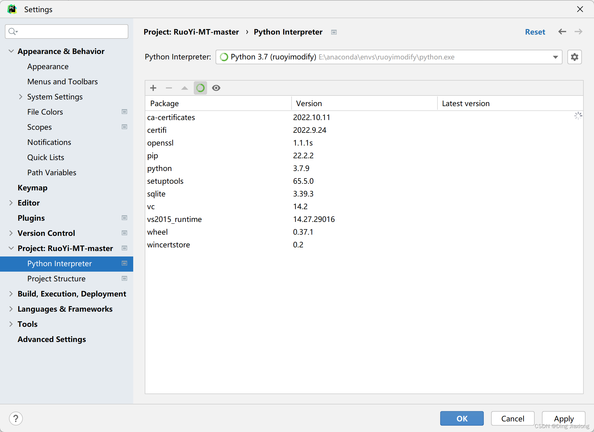594x432 pixels.
Task: Click project icon next to Scopes
Action: click(124, 127)
